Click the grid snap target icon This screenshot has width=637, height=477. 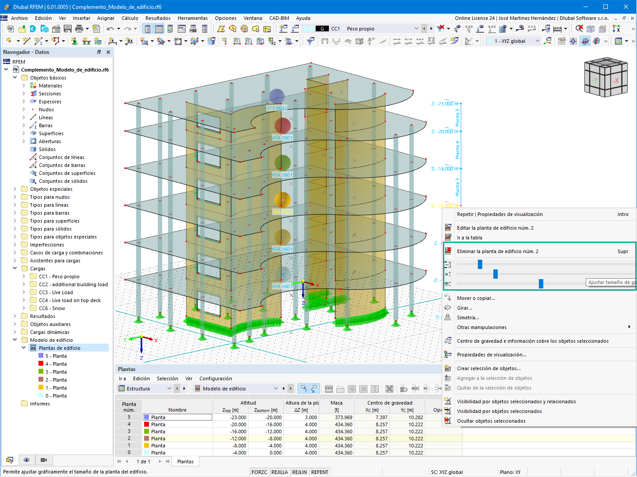coord(573,41)
